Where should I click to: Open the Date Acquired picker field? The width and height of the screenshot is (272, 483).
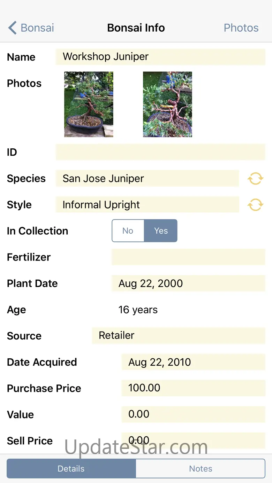(193, 362)
